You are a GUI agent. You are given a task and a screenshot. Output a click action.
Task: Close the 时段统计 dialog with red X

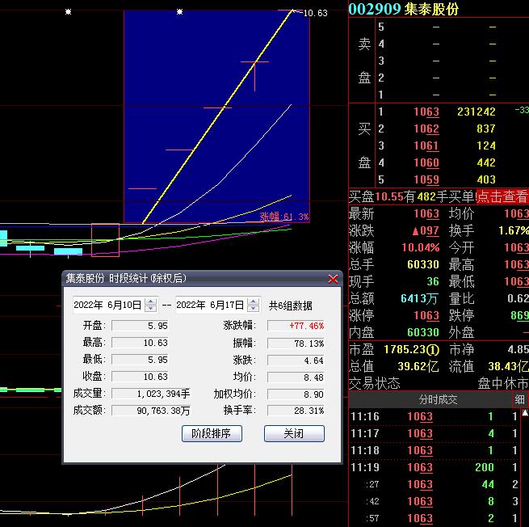pyautogui.click(x=334, y=278)
